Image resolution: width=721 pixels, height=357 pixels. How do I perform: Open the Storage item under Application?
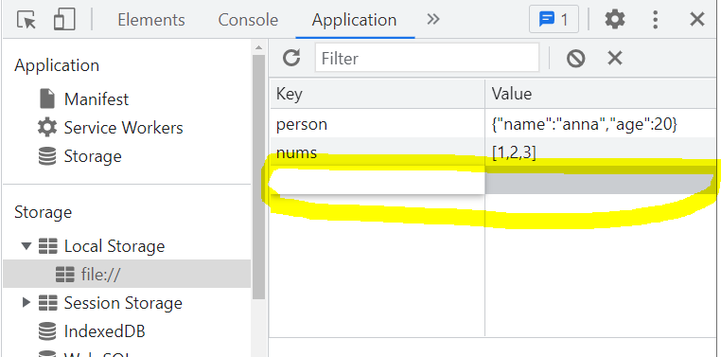[93, 156]
